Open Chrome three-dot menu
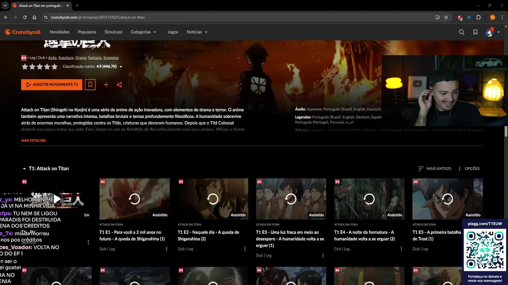This screenshot has width=508, height=285. pyautogui.click(x=502, y=17)
